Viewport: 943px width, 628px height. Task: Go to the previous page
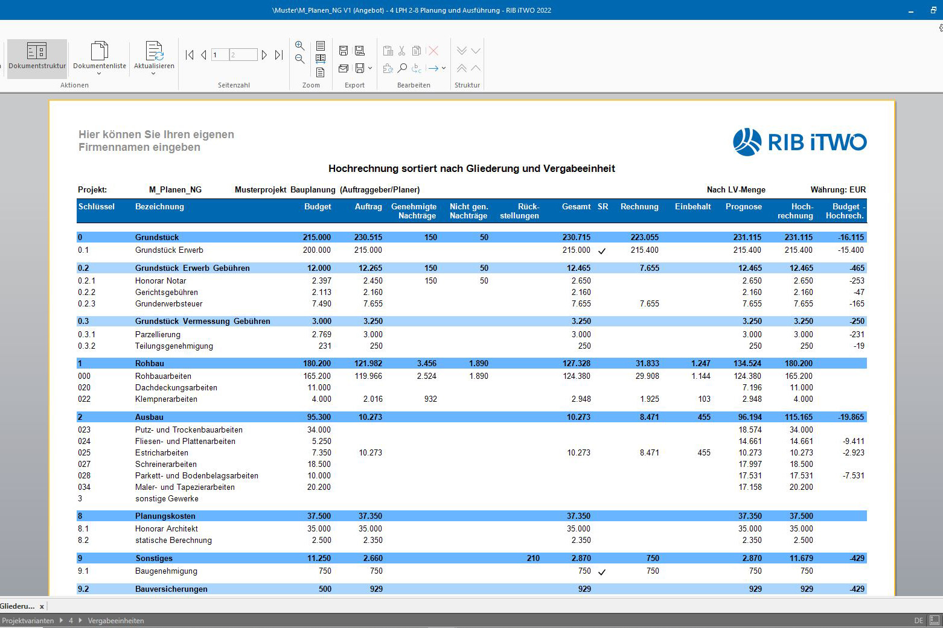click(x=203, y=55)
